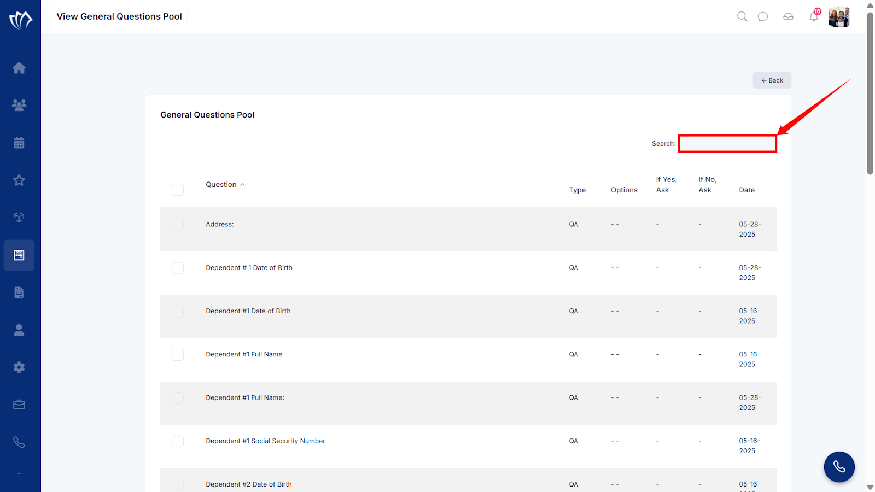Image resolution: width=875 pixels, height=492 pixels.
Task: Open the settings gear icon in sidebar
Action: coord(19,367)
